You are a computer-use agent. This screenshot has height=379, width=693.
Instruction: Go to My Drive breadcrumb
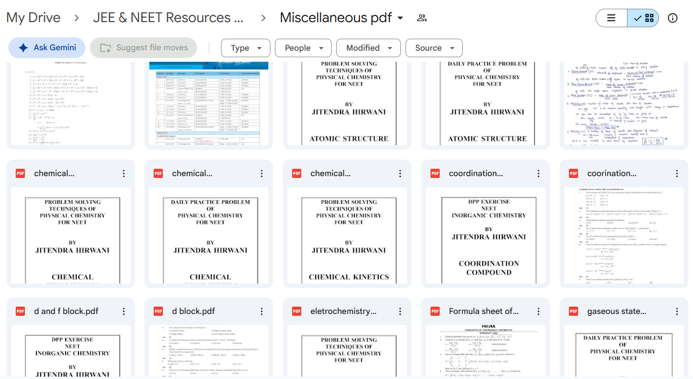(x=33, y=18)
